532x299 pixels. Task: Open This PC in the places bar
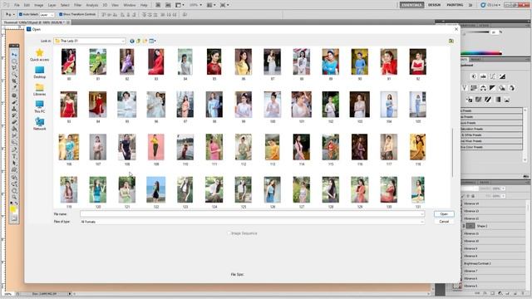(x=39, y=107)
